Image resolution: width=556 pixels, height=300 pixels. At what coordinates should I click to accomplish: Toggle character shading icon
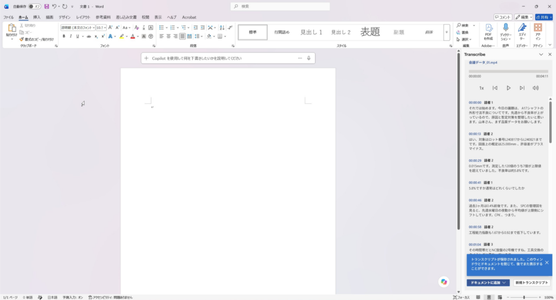(143, 36)
